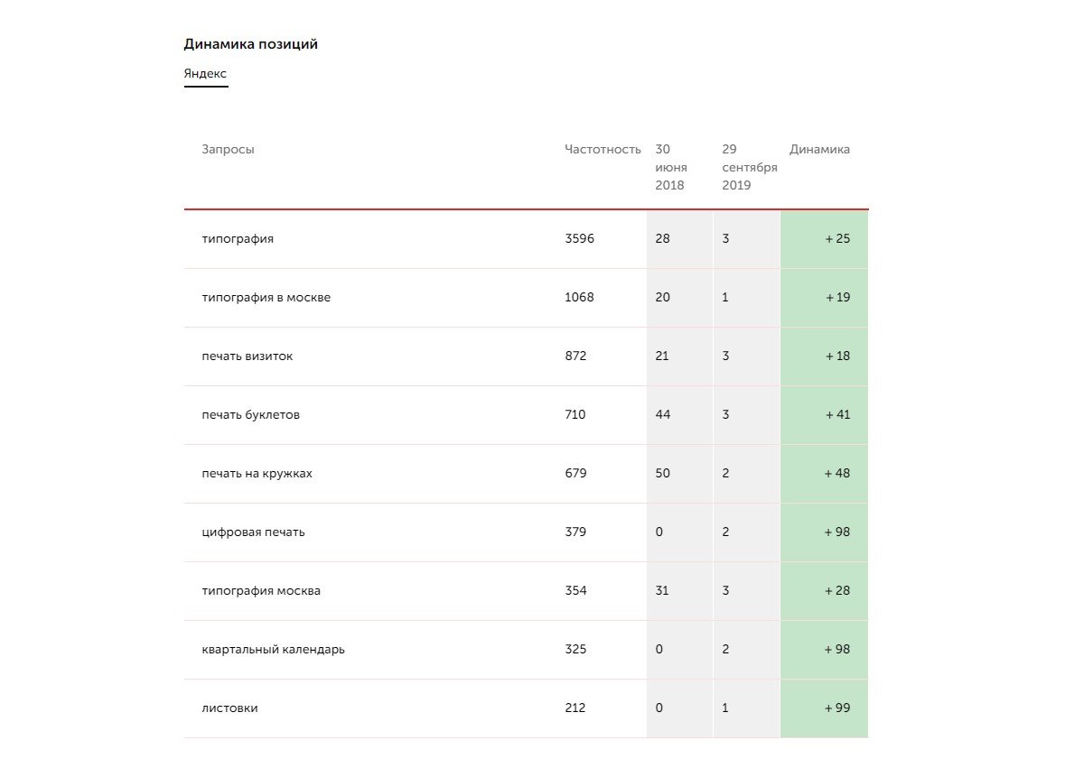Click the Запросы column header
The image size is (1074, 768).
[x=228, y=150]
